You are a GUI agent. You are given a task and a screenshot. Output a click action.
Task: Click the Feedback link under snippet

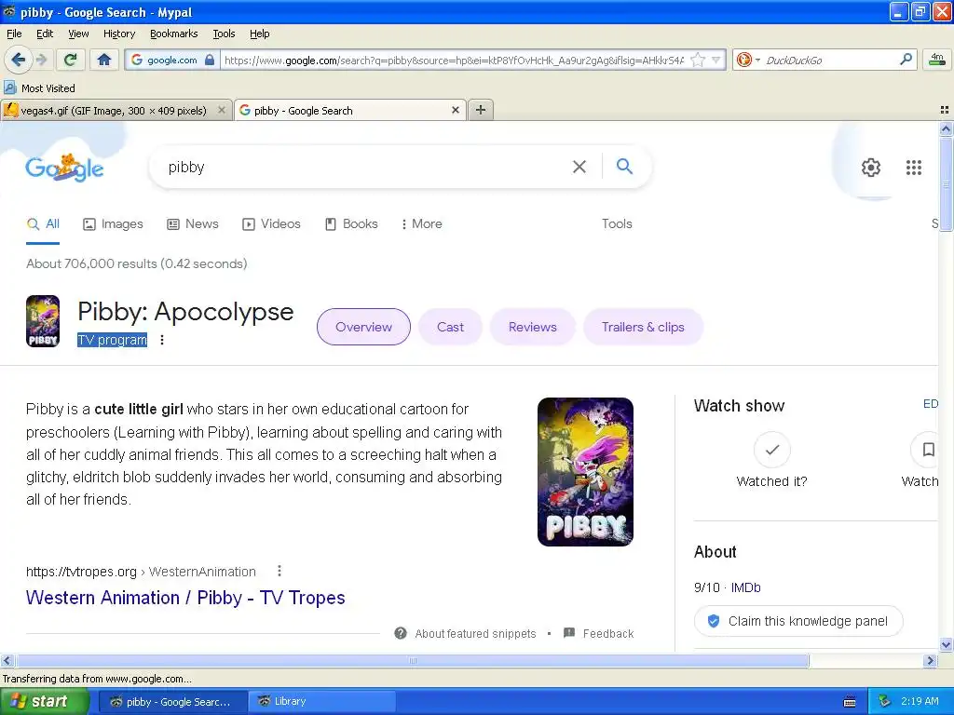click(x=599, y=633)
